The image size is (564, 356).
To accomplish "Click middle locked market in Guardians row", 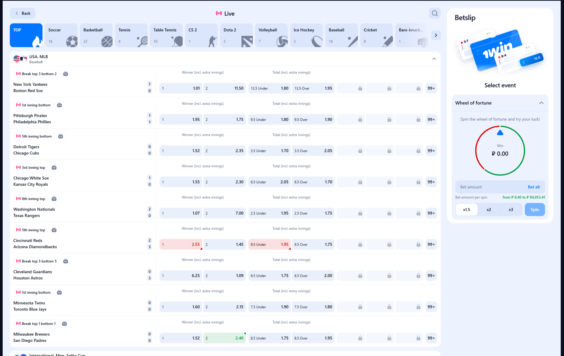I will point(380,276).
